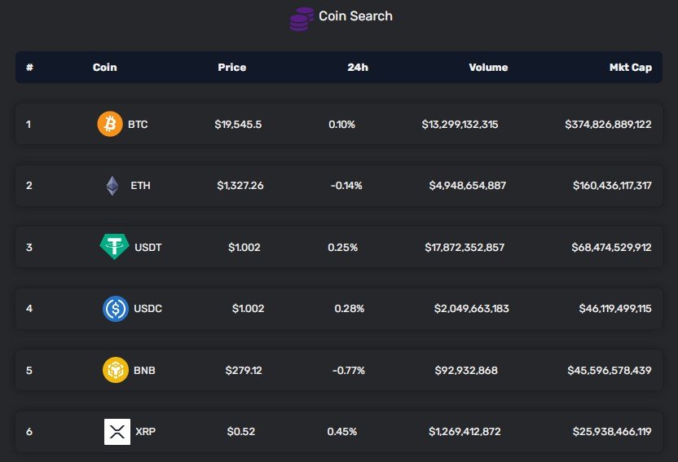Click the Tether USDT logo
The height and width of the screenshot is (462, 678).
point(114,247)
